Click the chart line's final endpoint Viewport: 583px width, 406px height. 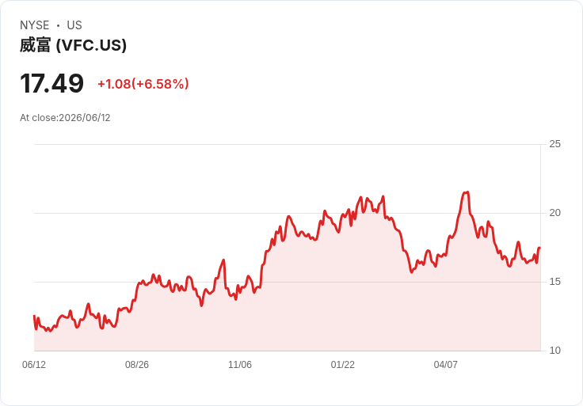[x=539, y=248]
